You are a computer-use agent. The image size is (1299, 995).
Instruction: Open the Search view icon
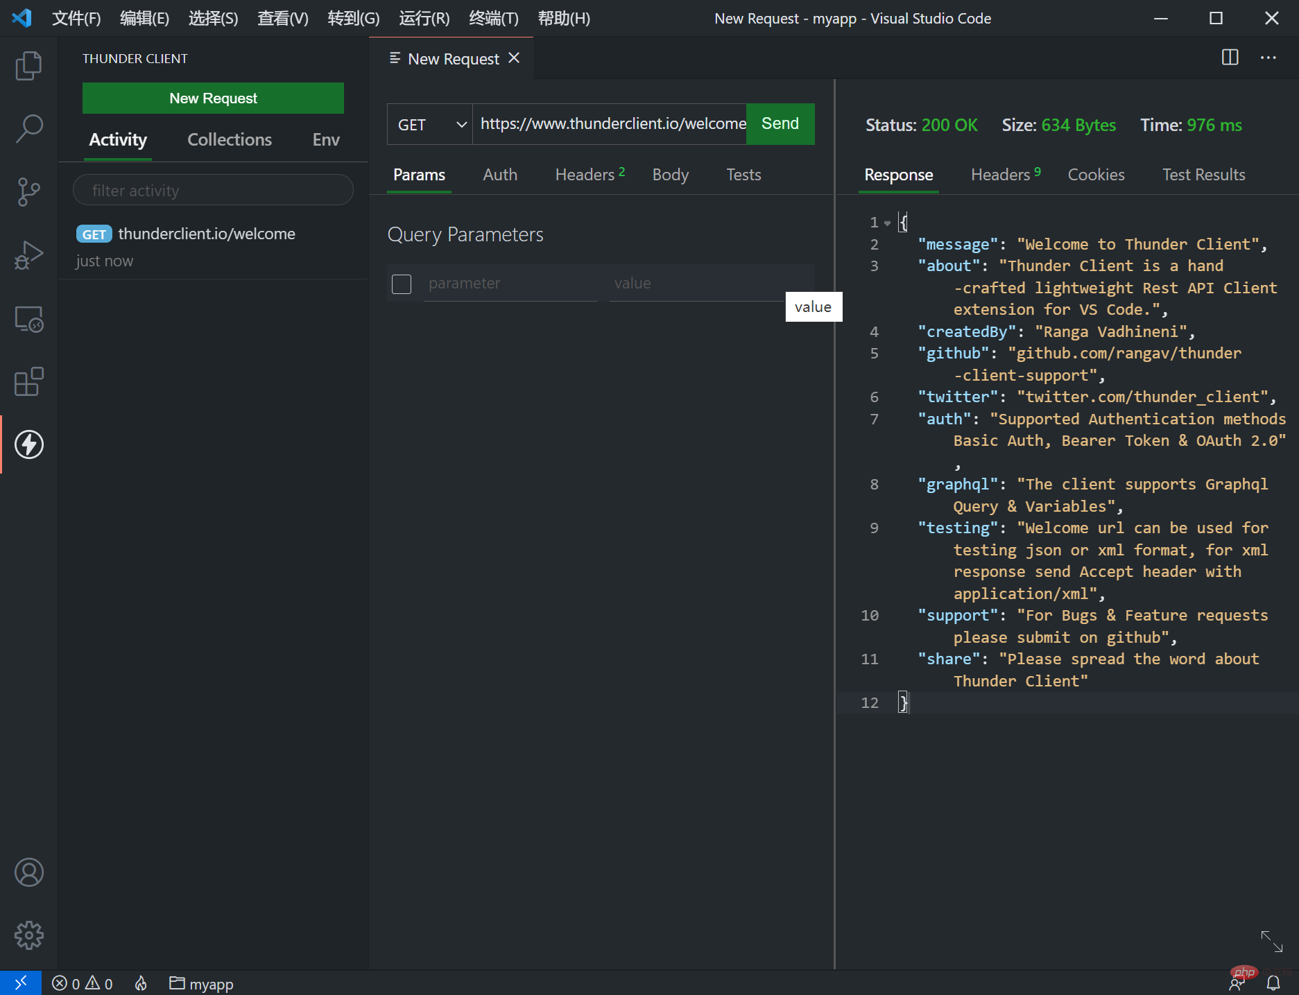point(28,129)
